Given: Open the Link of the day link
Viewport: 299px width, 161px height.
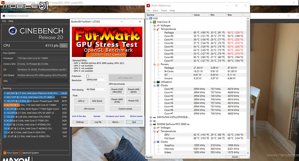Looking at the screenshot, I should (79, 116).
